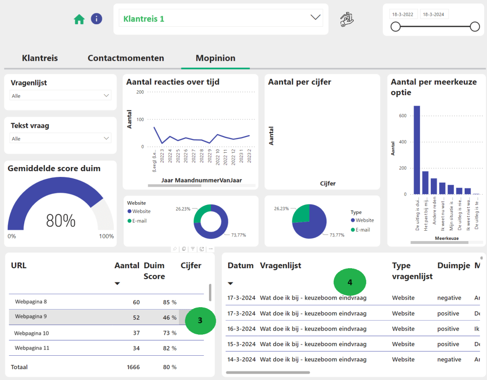
Task: Pin the URL table visual
Action: (x=175, y=249)
